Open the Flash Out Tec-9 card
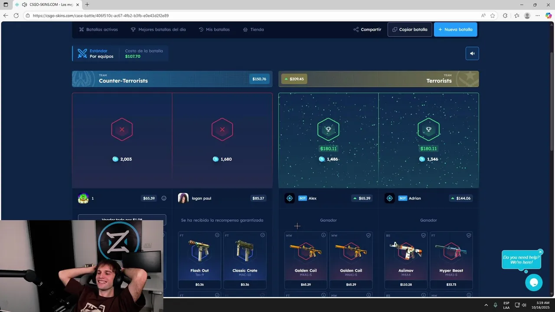Image resolution: width=555 pixels, height=312 pixels. 199,260
